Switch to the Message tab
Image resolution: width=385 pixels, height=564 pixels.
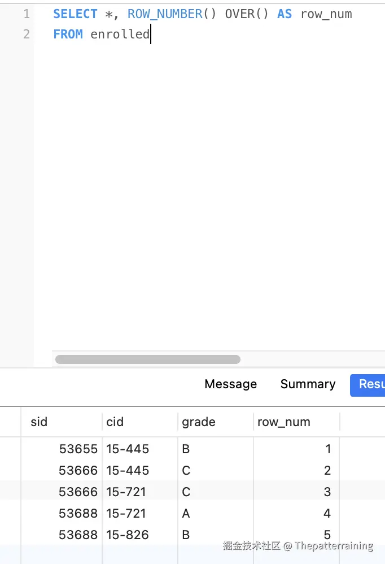point(230,384)
